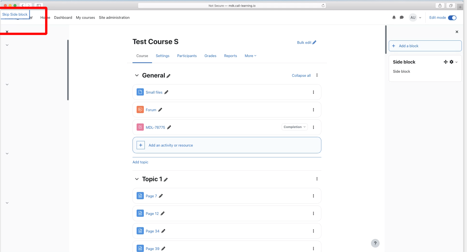The image size is (467, 252).
Task: Click the Skip Side block link
Action: coord(15,14)
